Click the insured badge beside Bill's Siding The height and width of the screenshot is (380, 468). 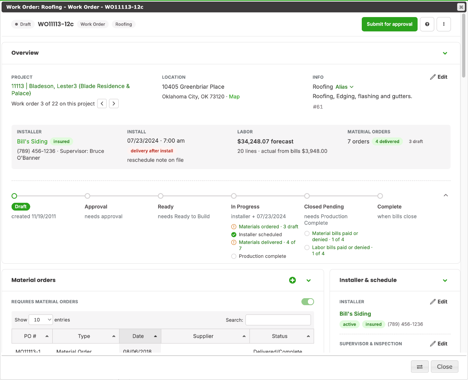62,142
